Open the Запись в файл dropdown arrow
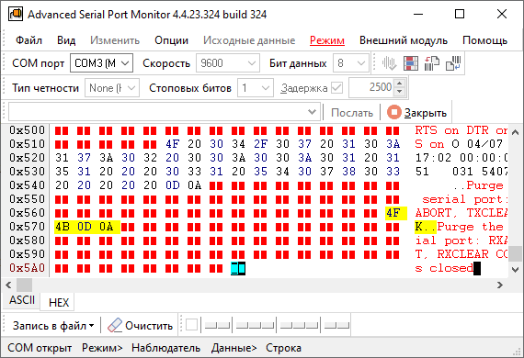This screenshot has width=524, height=358. pos(92,326)
